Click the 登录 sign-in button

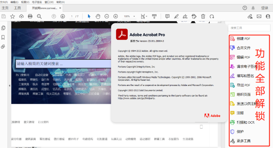[x=264, y=8]
